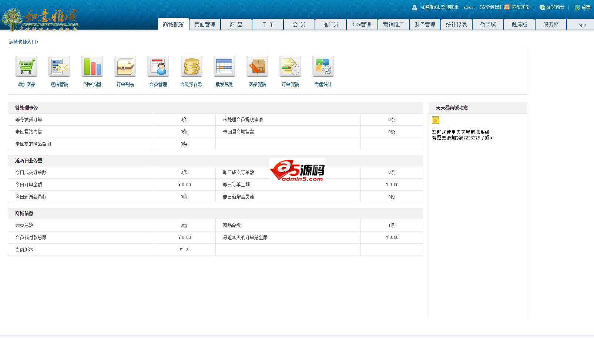Click the 商品总数 label

(232, 225)
